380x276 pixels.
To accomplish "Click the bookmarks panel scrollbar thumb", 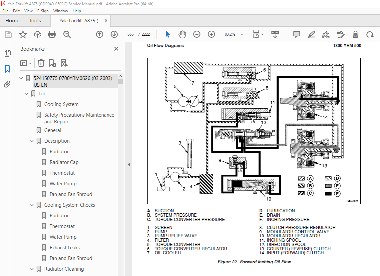I will (x=121, y=81).
